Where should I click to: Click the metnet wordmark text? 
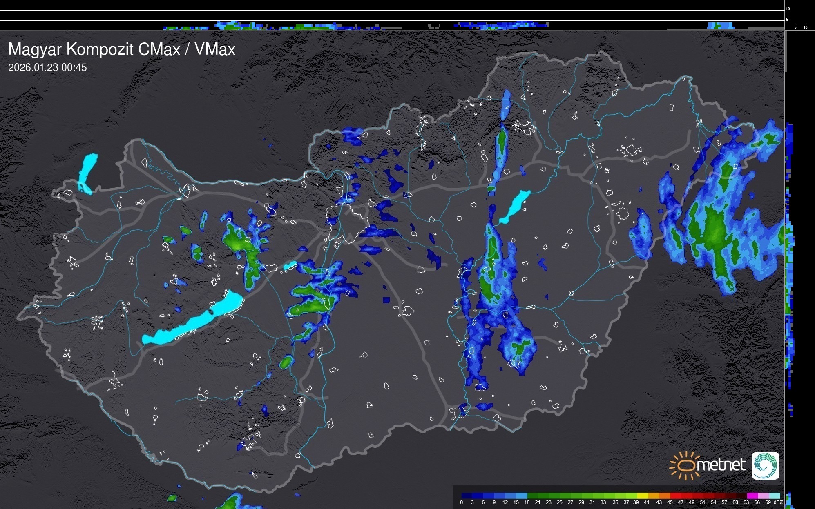721,465
